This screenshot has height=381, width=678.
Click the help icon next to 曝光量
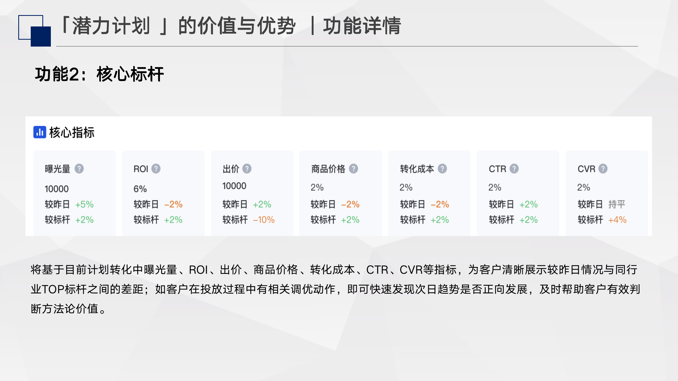(79, 169)
